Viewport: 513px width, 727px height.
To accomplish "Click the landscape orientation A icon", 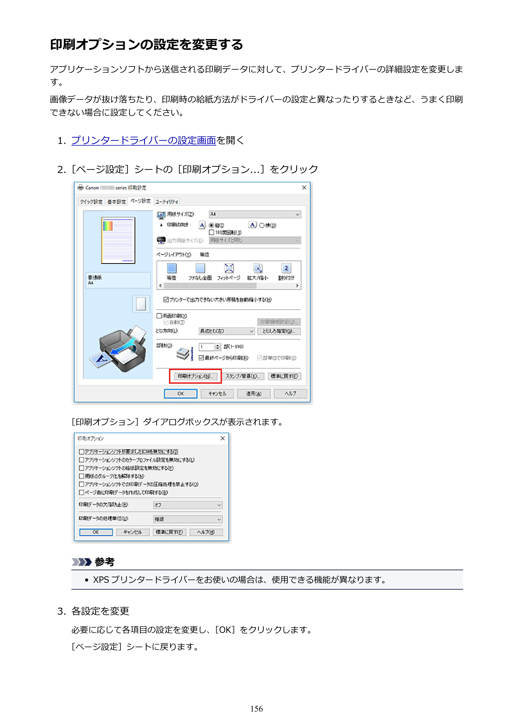I will (252, 225).
